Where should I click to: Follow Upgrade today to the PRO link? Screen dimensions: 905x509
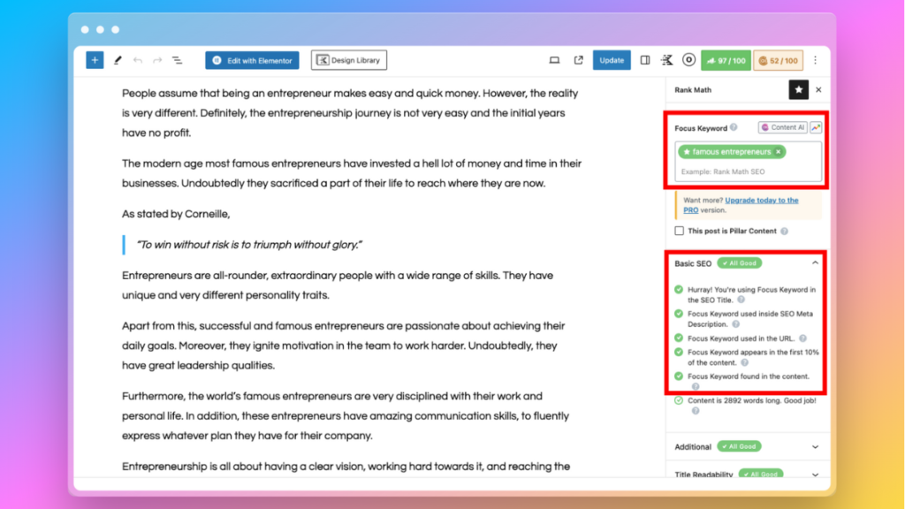coord(741,205)
